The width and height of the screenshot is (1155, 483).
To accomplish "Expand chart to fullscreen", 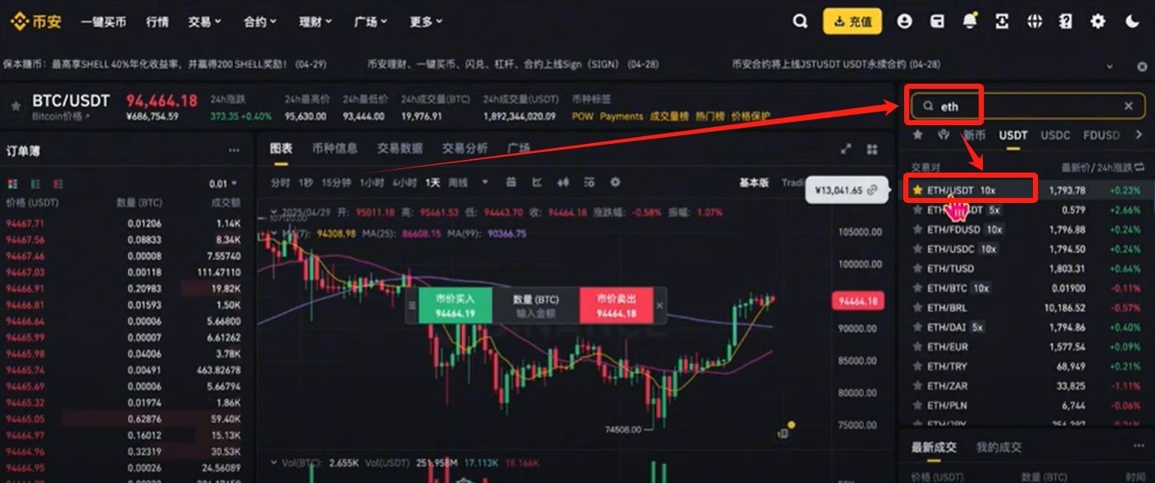I will click(x=846, y=149).
